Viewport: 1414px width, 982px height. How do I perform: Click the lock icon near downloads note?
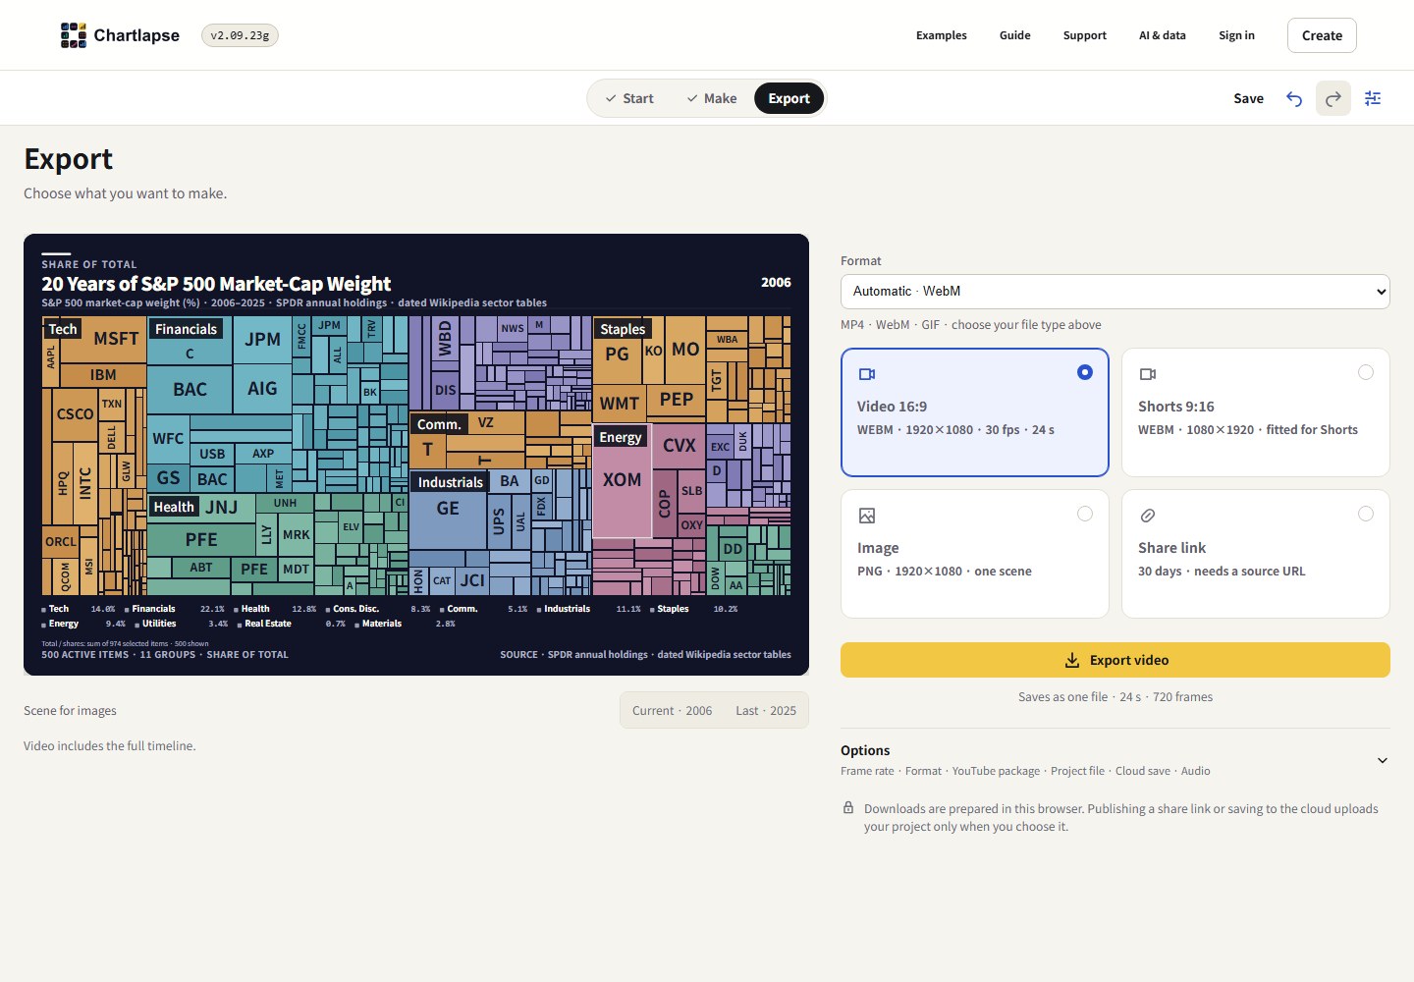pos(848,807)
